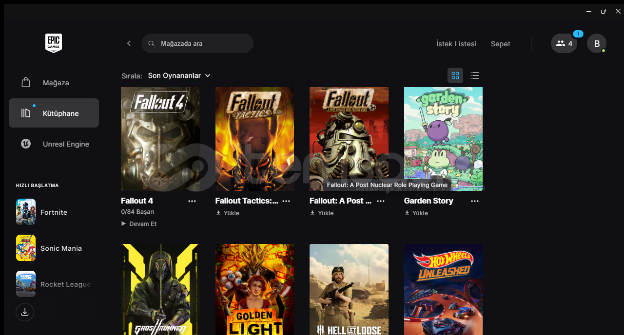Switch to grid view
Screen dimensions: 624x335
click(455, 75)
